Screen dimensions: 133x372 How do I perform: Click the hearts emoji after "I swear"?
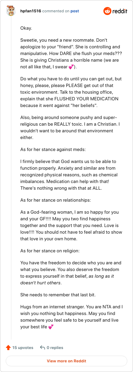(x=71, y=67)
